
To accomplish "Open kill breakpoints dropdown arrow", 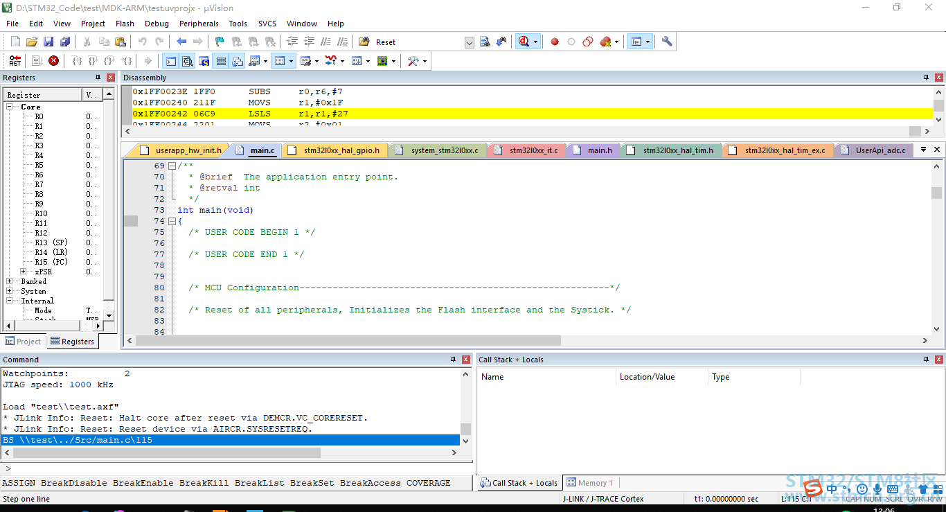I will pos(616,42).
